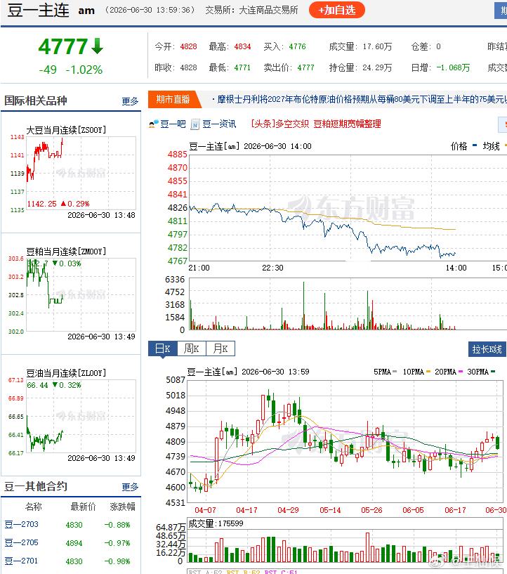Click the current price 4777
Image resolution: width=507 pixels, height=574 pixels.
[x=63, y=47]
